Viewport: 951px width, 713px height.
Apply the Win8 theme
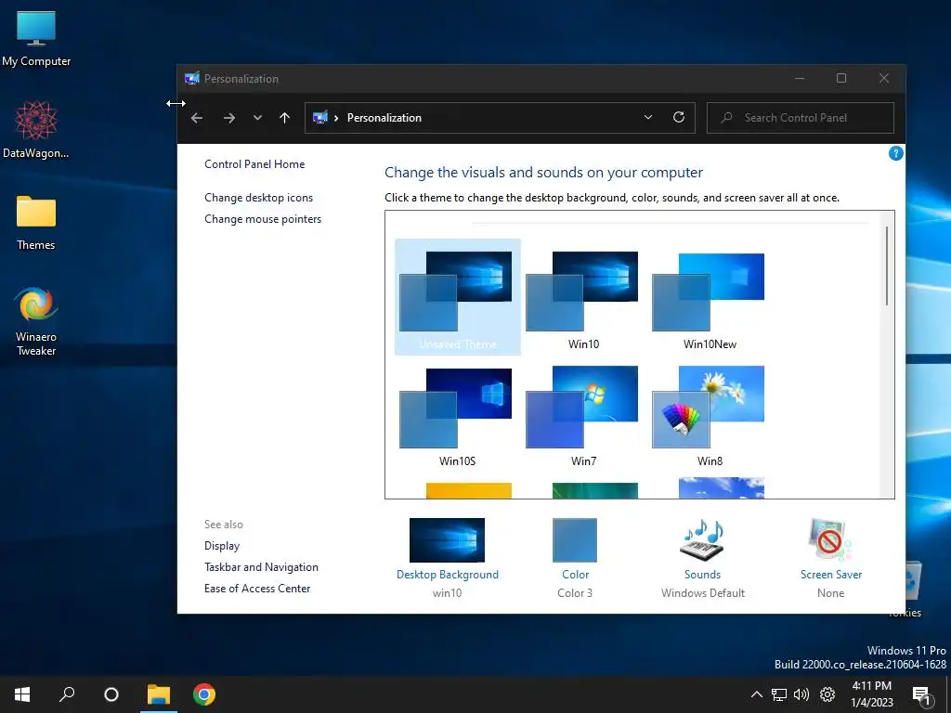[710, 414]
